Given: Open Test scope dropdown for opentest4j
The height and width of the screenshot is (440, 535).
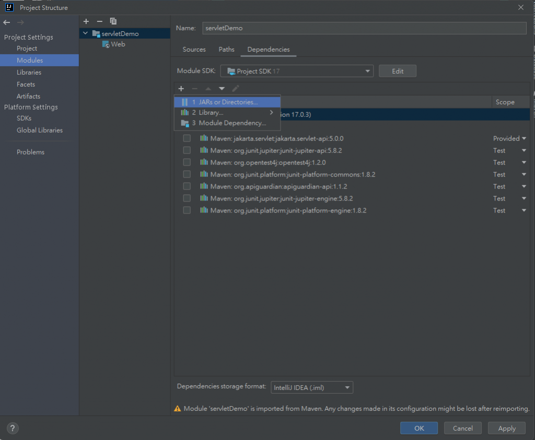Looking at the screenshot, I should pos(524,162).
